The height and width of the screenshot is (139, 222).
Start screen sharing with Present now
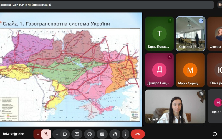coord(77,134)
